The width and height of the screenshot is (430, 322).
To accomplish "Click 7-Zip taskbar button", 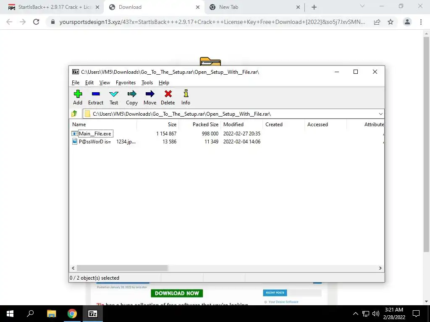I will coord(93,314).
